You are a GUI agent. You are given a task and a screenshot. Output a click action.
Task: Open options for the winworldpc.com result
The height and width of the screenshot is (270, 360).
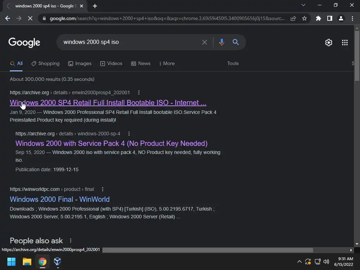[103, 189]
